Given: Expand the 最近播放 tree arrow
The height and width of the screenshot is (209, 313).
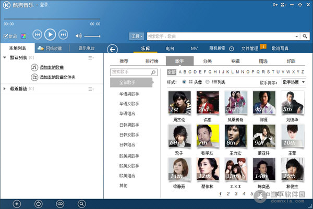Looking at the screenshot, I should click(x=4, y=89).
